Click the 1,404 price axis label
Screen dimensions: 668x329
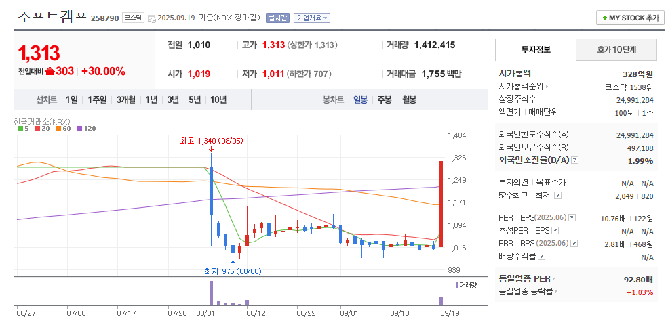click(x=456, y=135)
